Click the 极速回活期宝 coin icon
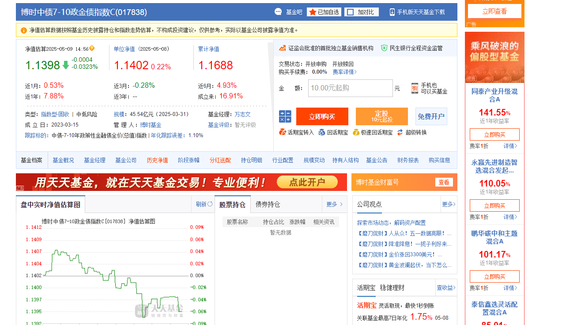This screenshot has height=325, width=566. 356,132
